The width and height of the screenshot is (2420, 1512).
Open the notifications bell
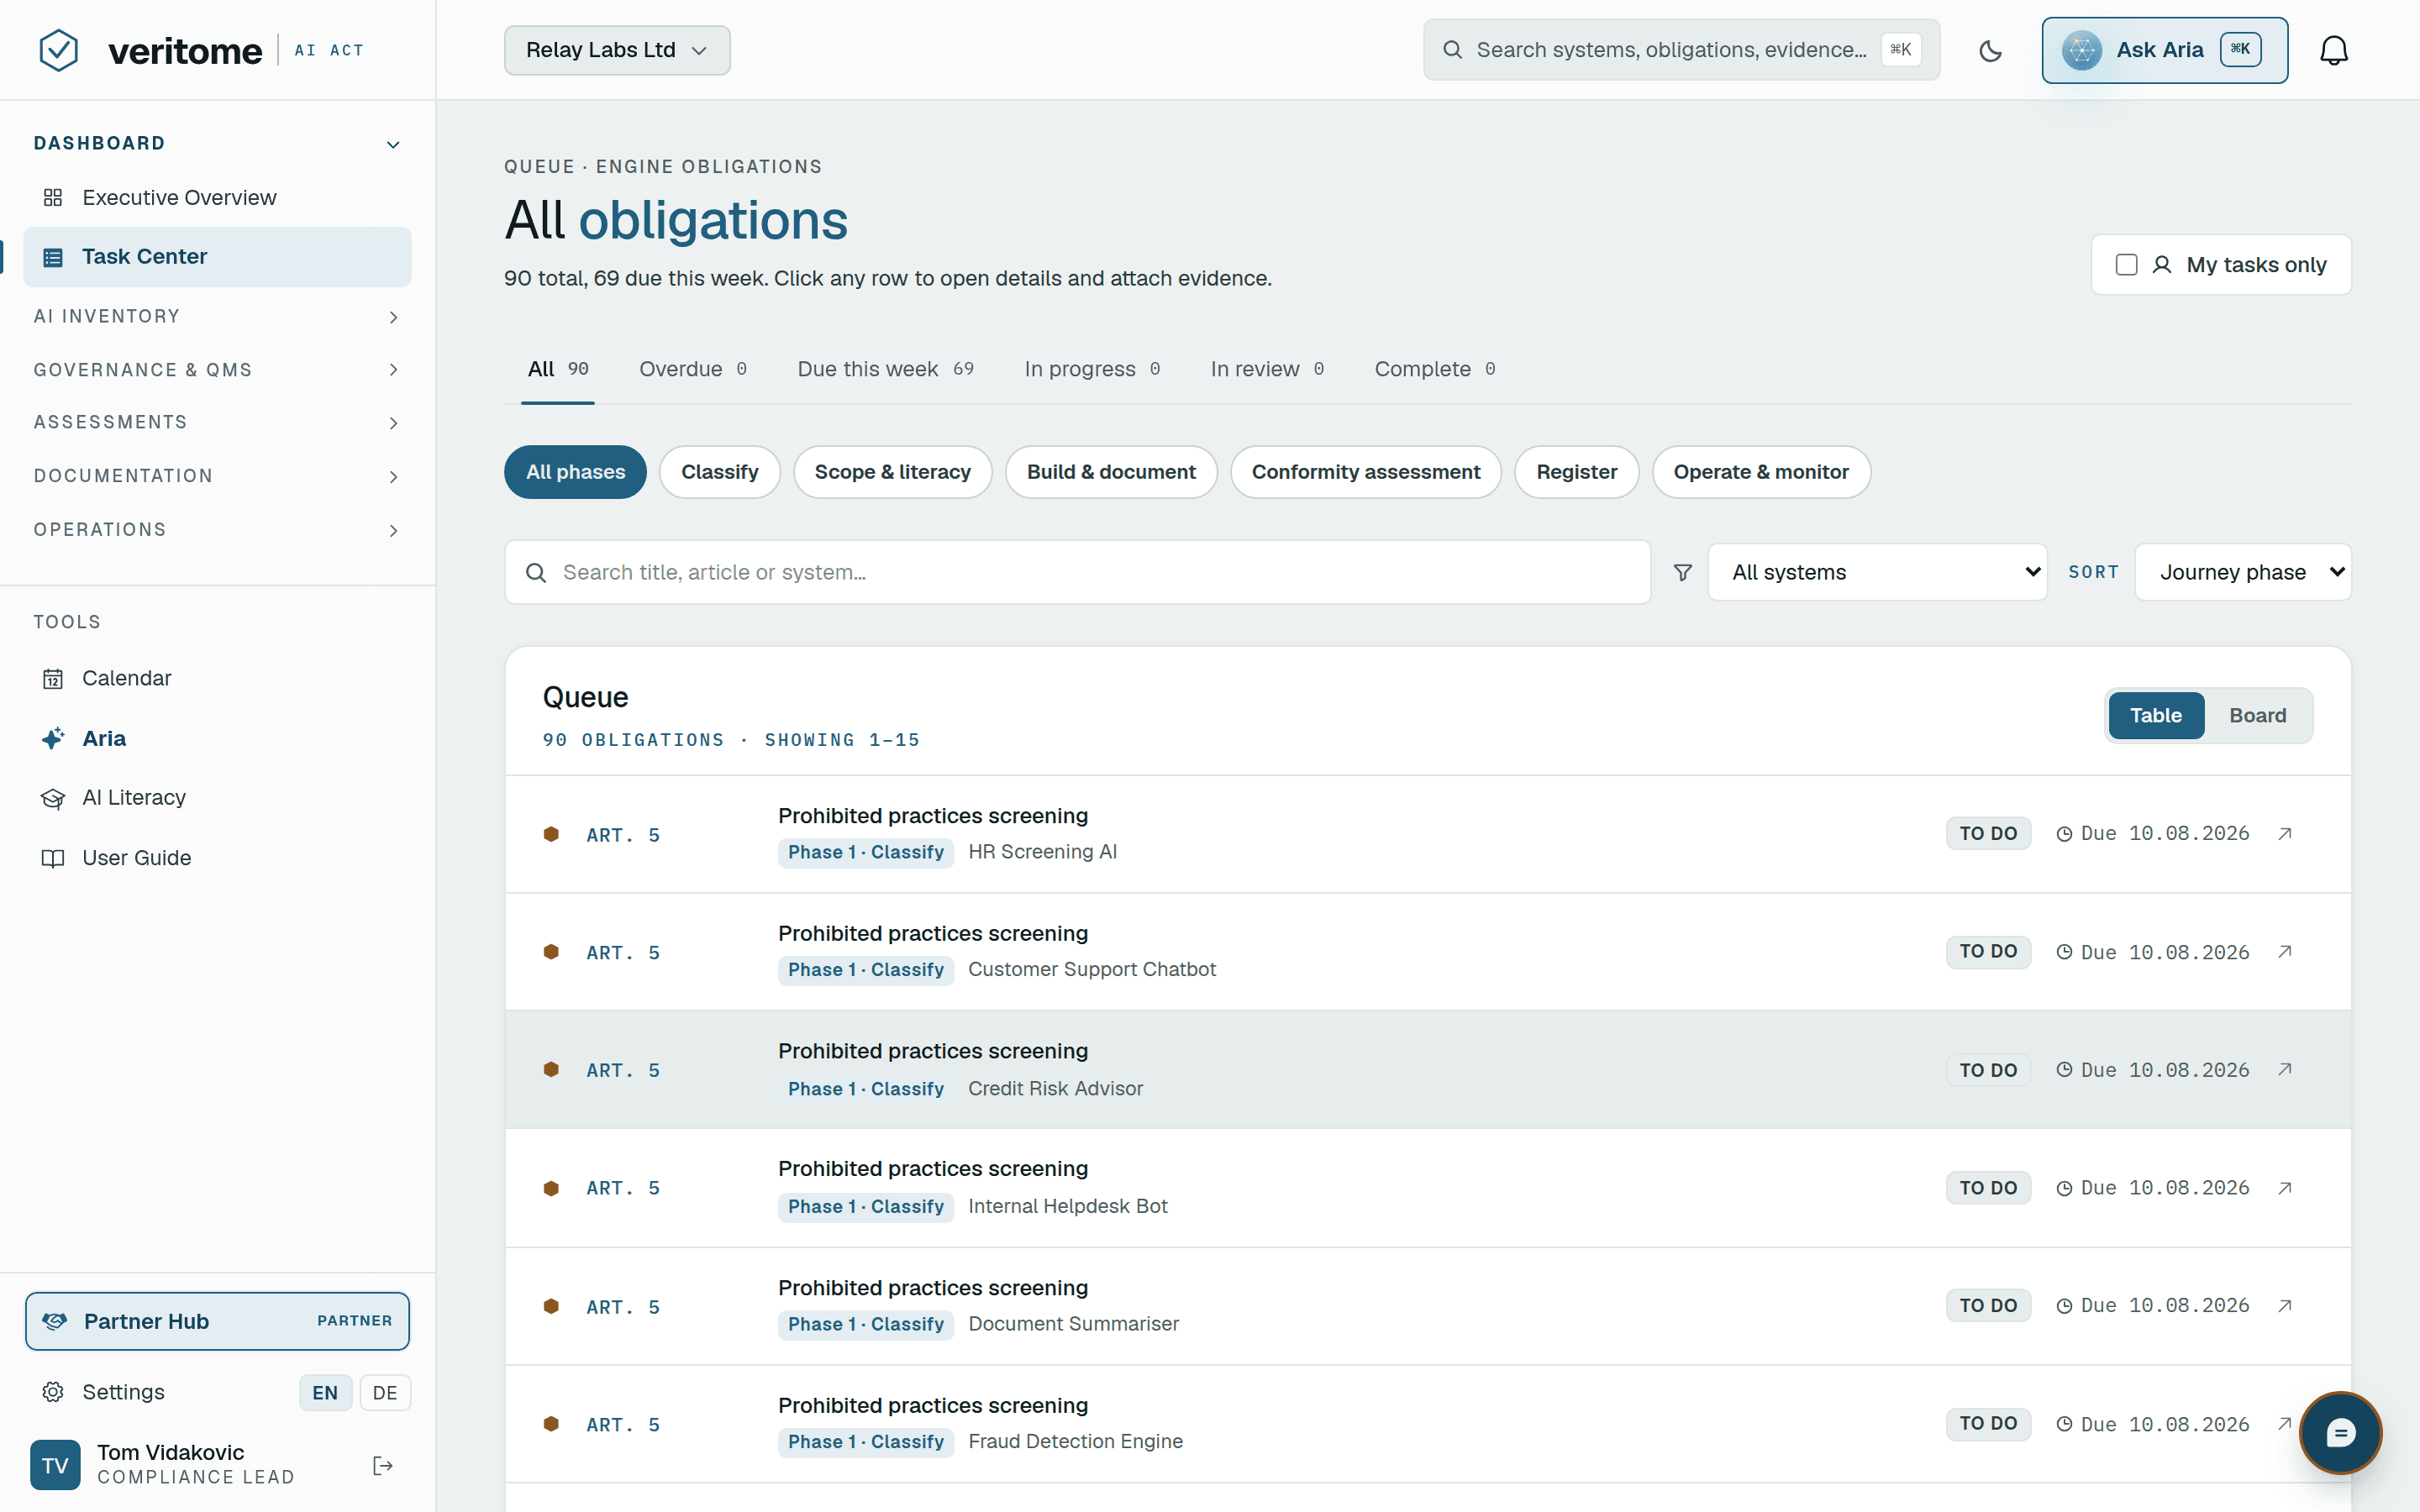click(2333, 50)
